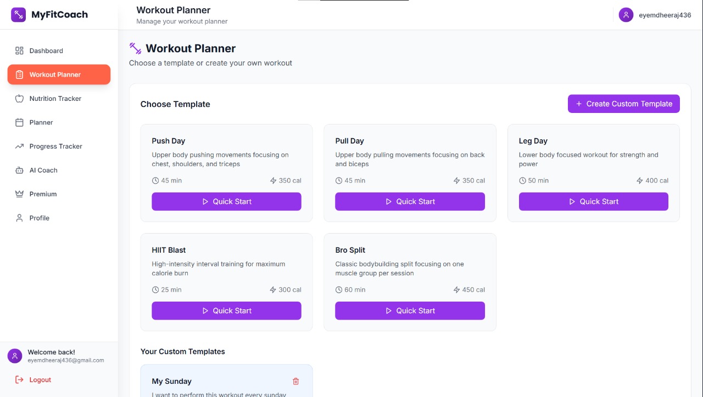Image resolution: width=703 pixels, height=397 pixels.
Task: Click the Logout arrow icon
Action: pos(18,379)
